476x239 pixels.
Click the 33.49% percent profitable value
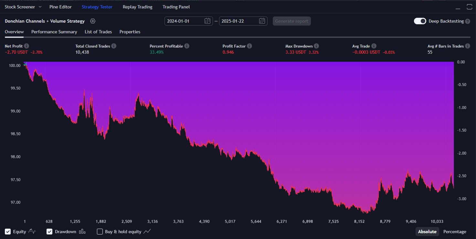pos(157,52)
